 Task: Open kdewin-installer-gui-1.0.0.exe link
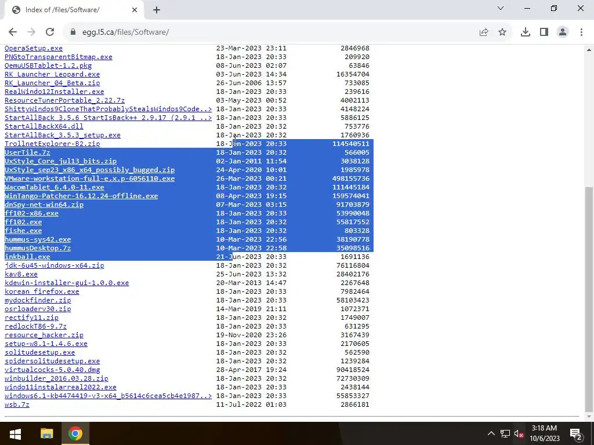[67, 283]
